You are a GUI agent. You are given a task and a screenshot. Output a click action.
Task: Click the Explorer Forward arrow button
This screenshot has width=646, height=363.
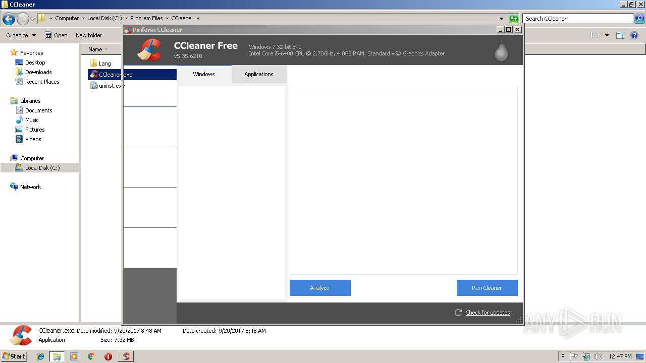(23, 19)
